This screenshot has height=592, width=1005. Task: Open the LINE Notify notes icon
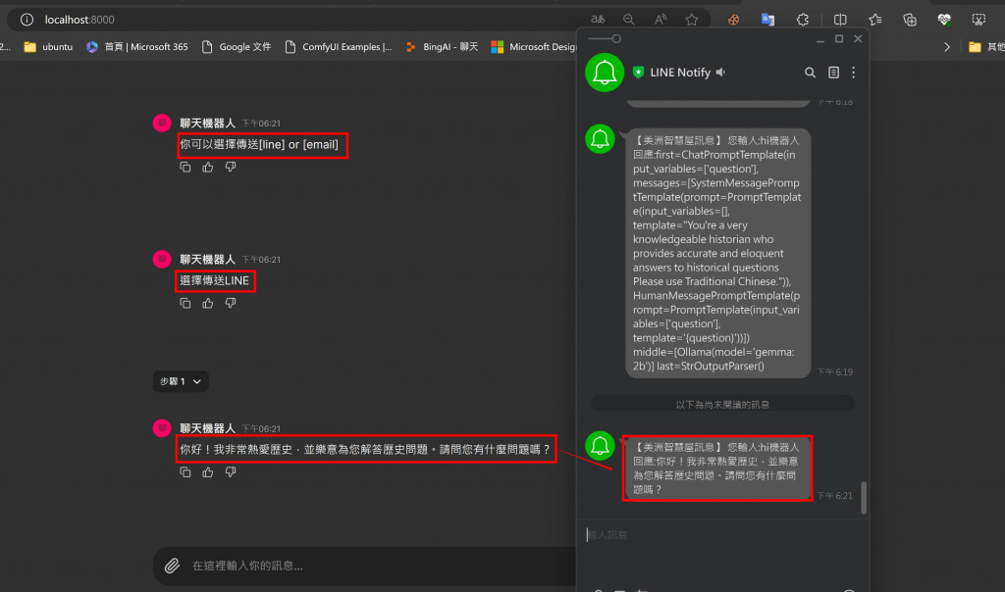[833, 73]
